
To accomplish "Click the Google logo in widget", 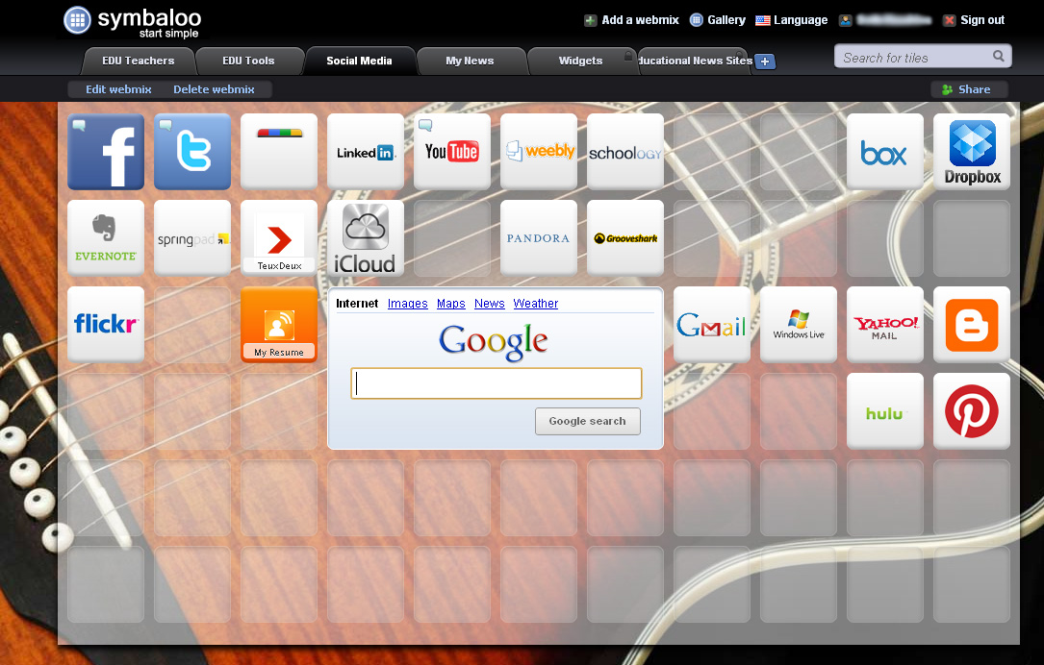I will pos(494,341).
